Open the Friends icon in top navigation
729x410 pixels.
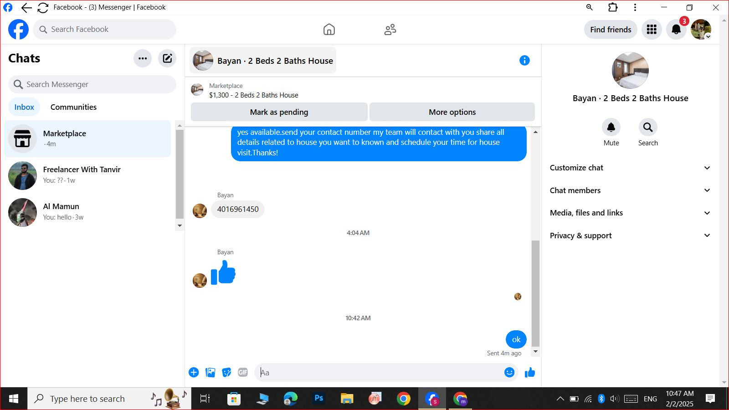(390, 30)
